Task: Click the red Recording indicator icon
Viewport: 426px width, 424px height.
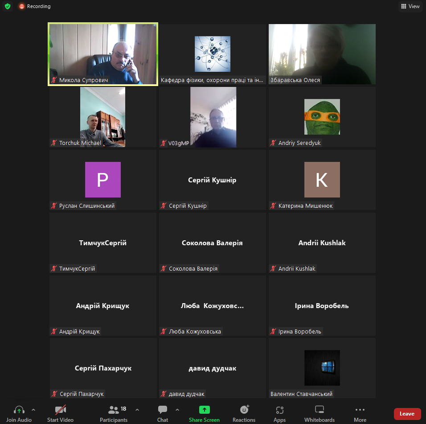Action: 22,7
